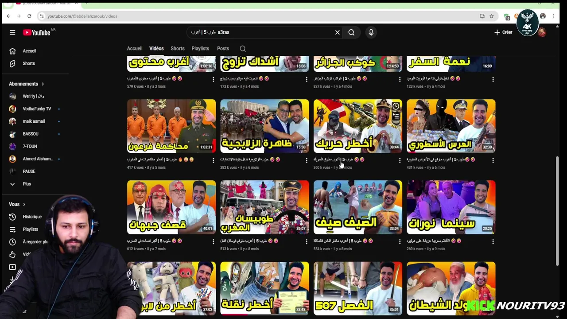Open video thumbnail with 38:44 duration
Image resolution: width=567 pixels, height=319 pixels.
click(x=358, y=126)
